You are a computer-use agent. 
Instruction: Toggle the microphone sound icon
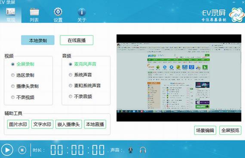click(x=131, y=150)
